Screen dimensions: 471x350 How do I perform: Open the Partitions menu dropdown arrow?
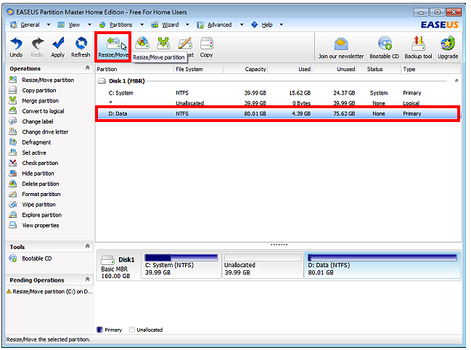tap(142, 25)
